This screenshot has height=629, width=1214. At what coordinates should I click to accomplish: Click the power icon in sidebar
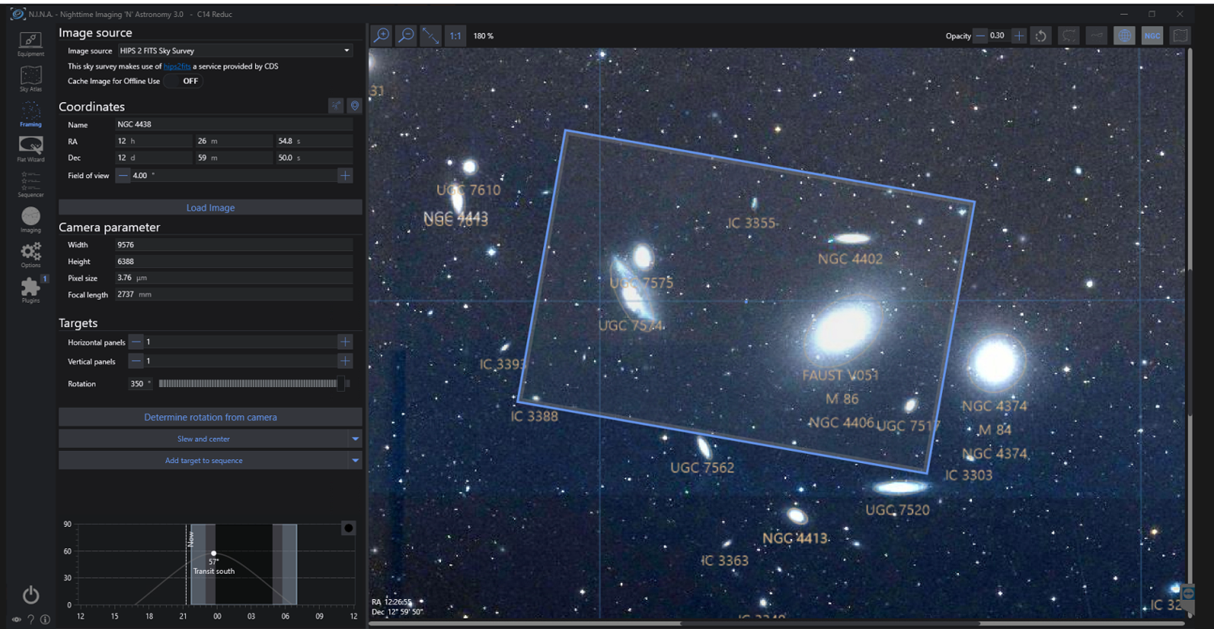[31, 595]
